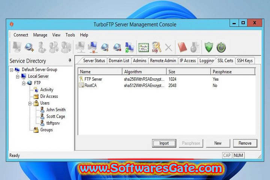
Task: Click the SSH keys toolbar icon
Action: [x=156, y=47]
